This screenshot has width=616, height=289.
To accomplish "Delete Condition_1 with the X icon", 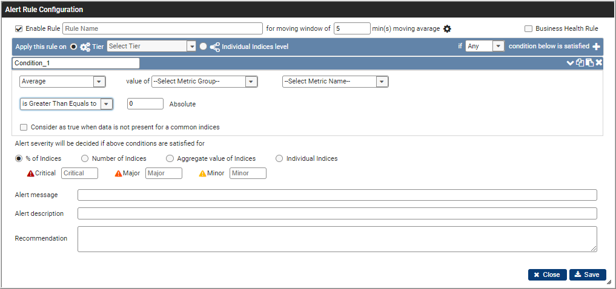I will (598, 63).
